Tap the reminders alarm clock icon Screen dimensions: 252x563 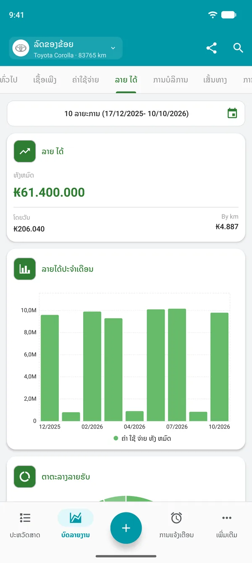pos(176,518)
